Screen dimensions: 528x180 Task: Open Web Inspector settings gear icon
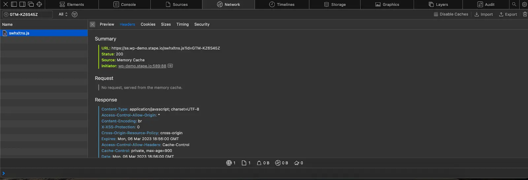(524, 4)
